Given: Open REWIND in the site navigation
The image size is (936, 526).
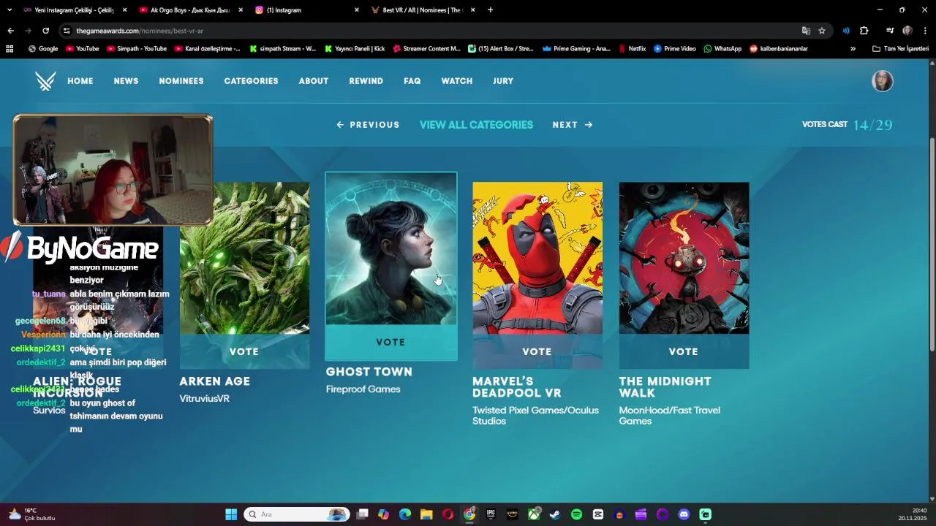Looking at the screenshot, I should click(366, 81).
